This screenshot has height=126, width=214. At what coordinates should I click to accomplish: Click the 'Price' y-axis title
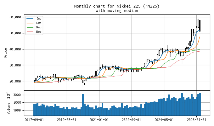(x=5, y=53)
